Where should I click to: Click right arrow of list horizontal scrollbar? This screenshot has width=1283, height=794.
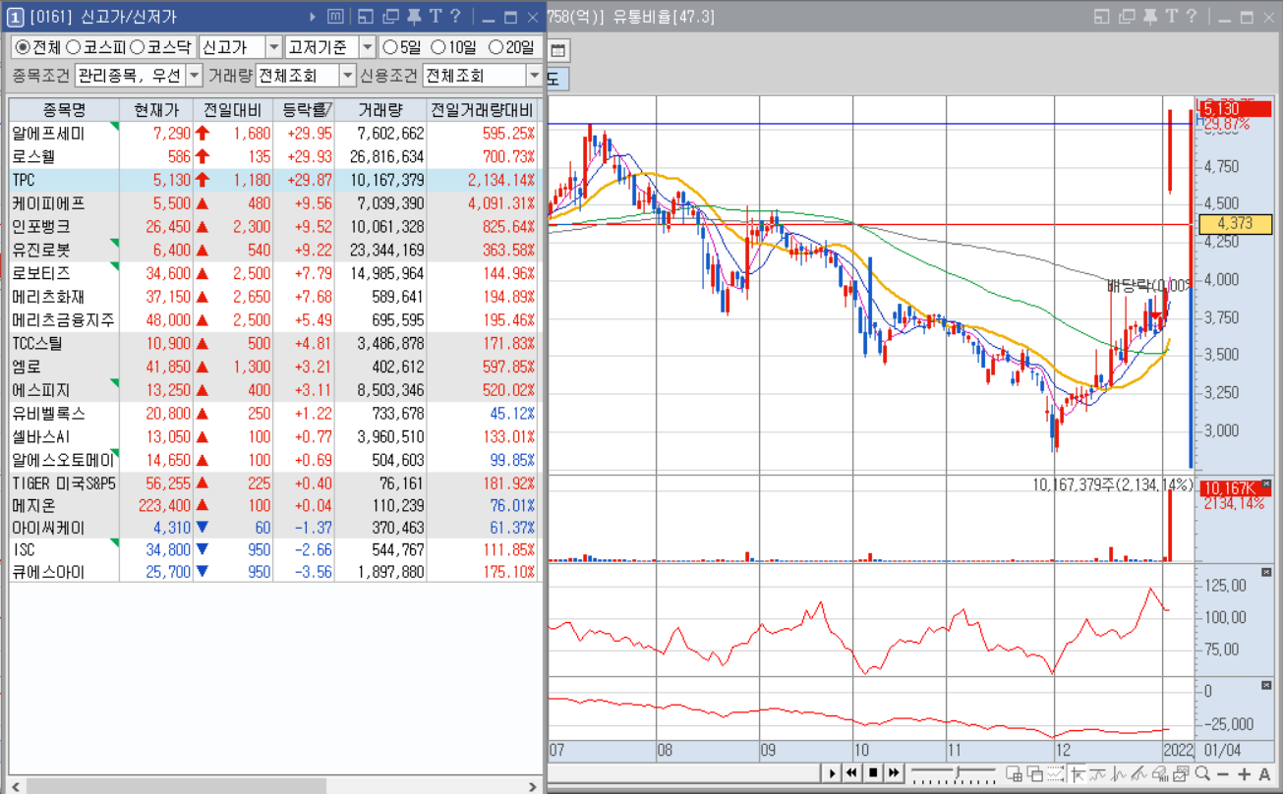534,786
